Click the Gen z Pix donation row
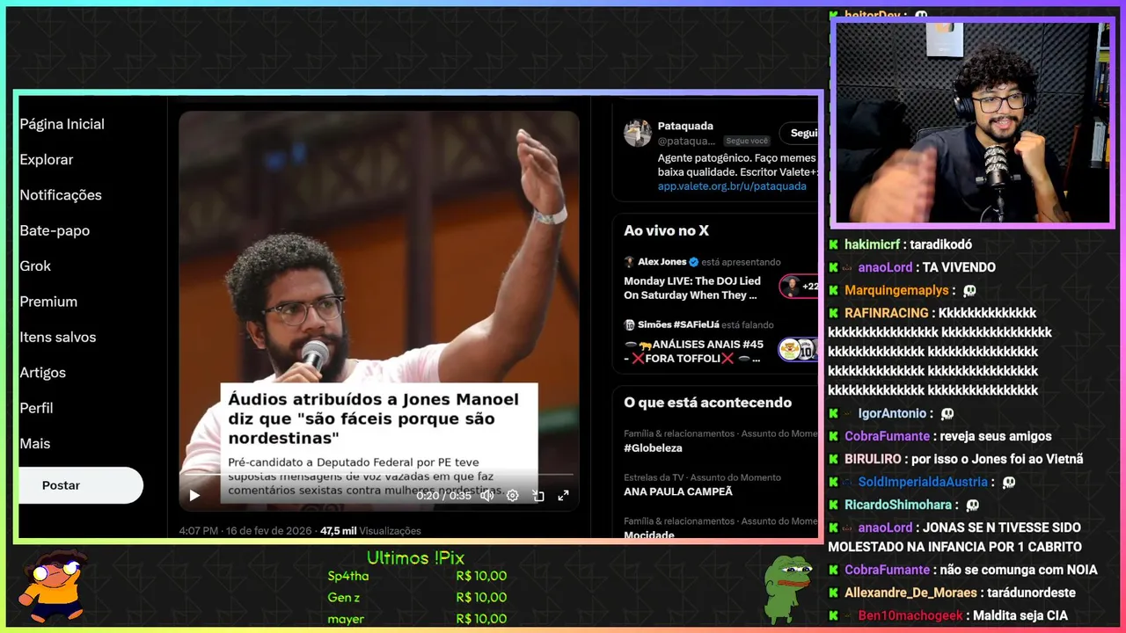Screen dimensions: 1126x633 417,598
